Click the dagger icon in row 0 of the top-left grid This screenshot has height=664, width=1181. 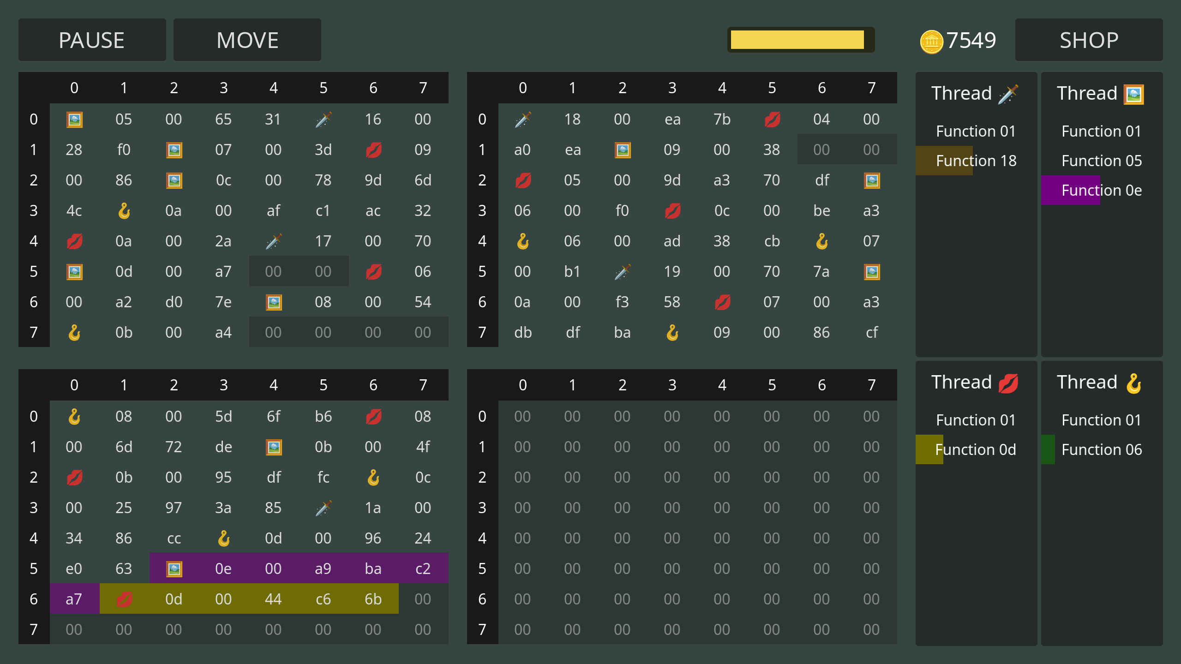coord(324,120)
